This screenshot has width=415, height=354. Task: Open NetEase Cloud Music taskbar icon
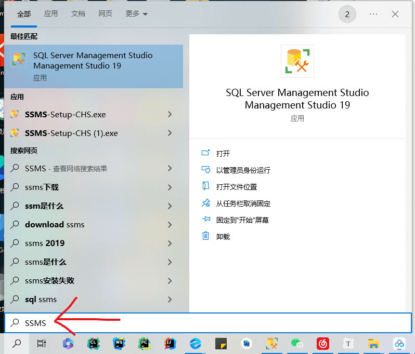322,344
